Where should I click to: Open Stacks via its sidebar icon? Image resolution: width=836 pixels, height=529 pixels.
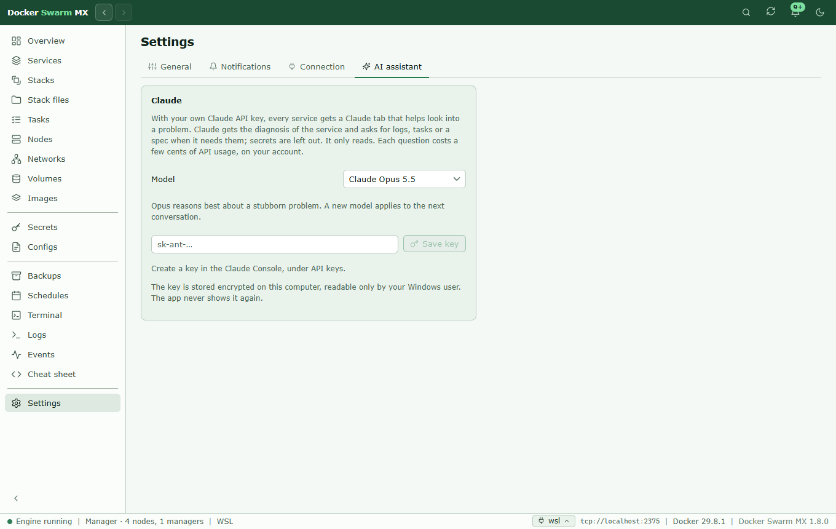17,81
